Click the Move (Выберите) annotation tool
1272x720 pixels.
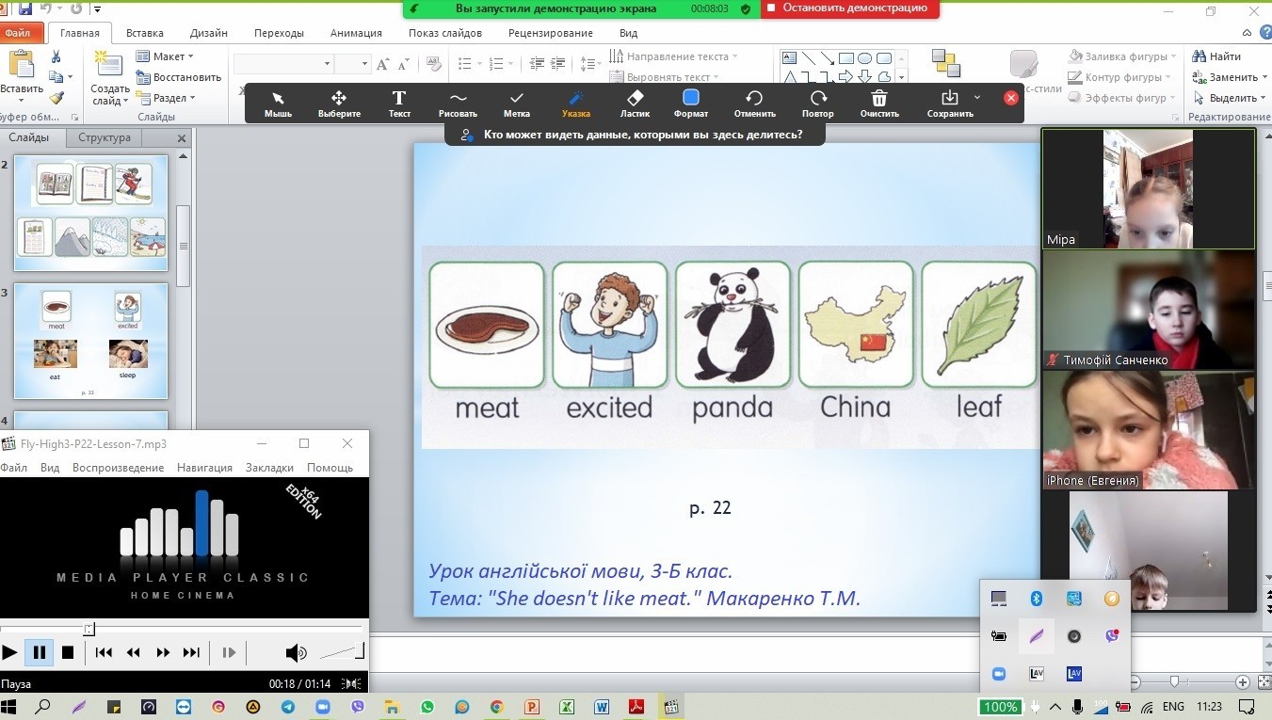339,103
